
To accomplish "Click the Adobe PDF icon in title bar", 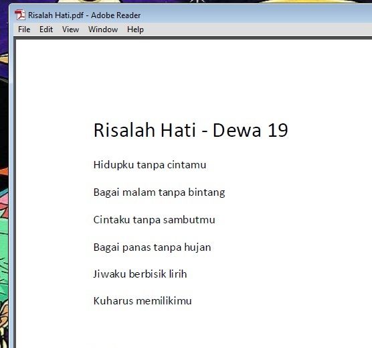I will (20, 15).
